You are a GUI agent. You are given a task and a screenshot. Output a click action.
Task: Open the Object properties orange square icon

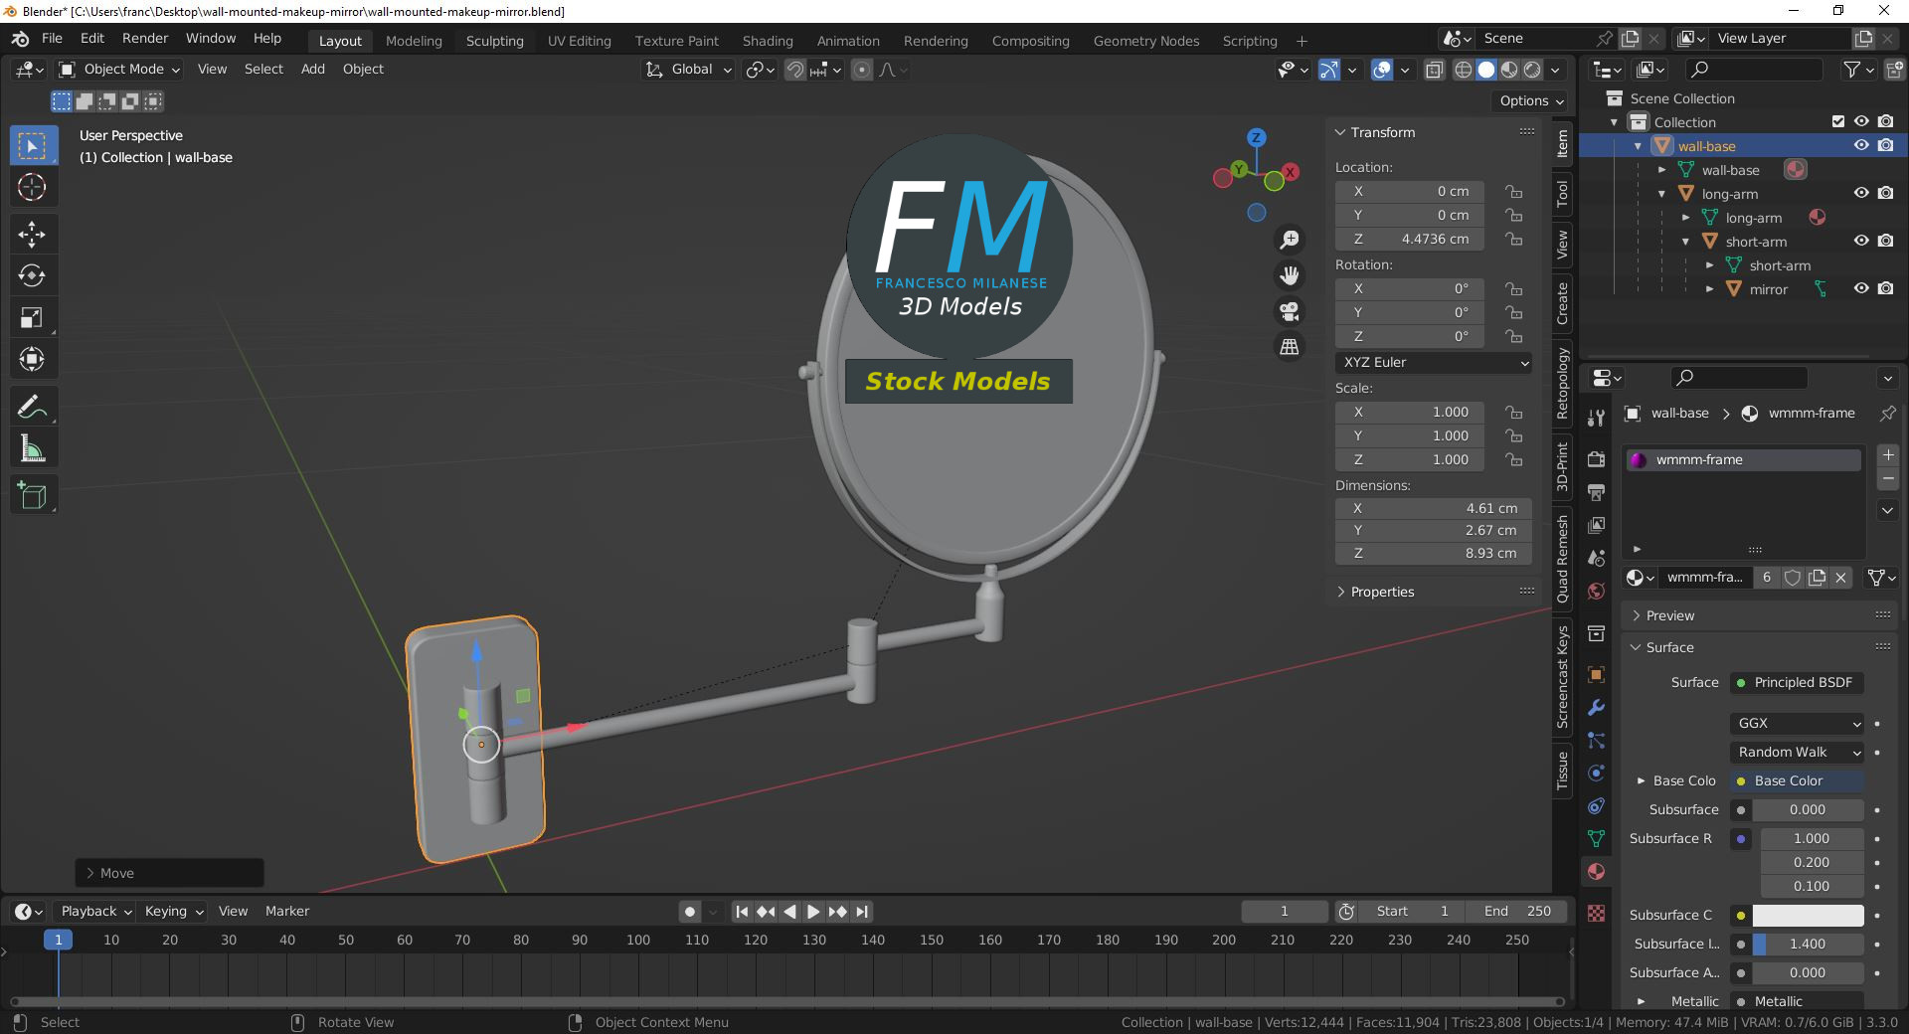click(1597, 674)
